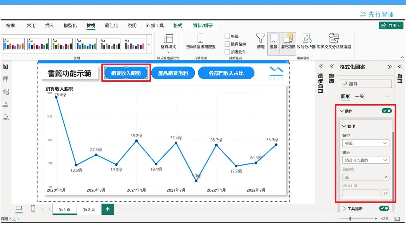
Task: Go to previous page tab arrow
Action: pos(43,209)
